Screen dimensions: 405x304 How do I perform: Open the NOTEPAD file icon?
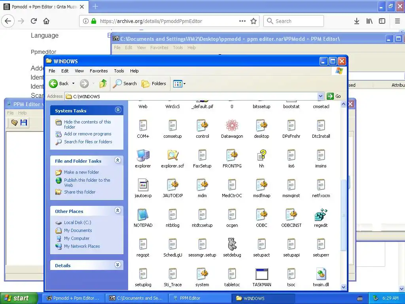143,214
